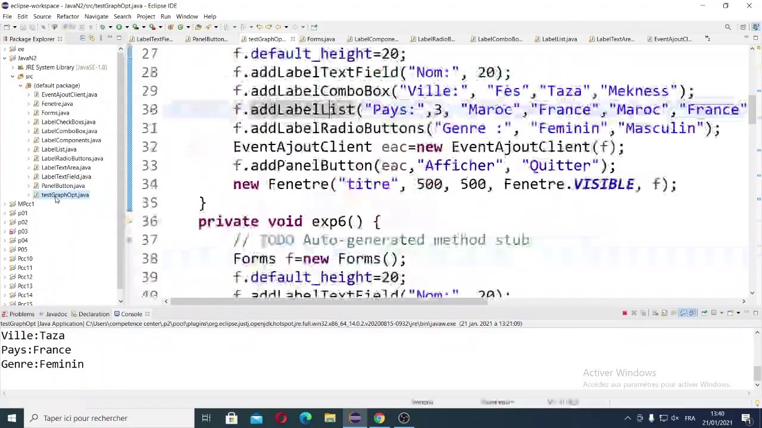Toggle Show Console on Standard Error
This screenshot has height=428, width=762.
(692, 313)
